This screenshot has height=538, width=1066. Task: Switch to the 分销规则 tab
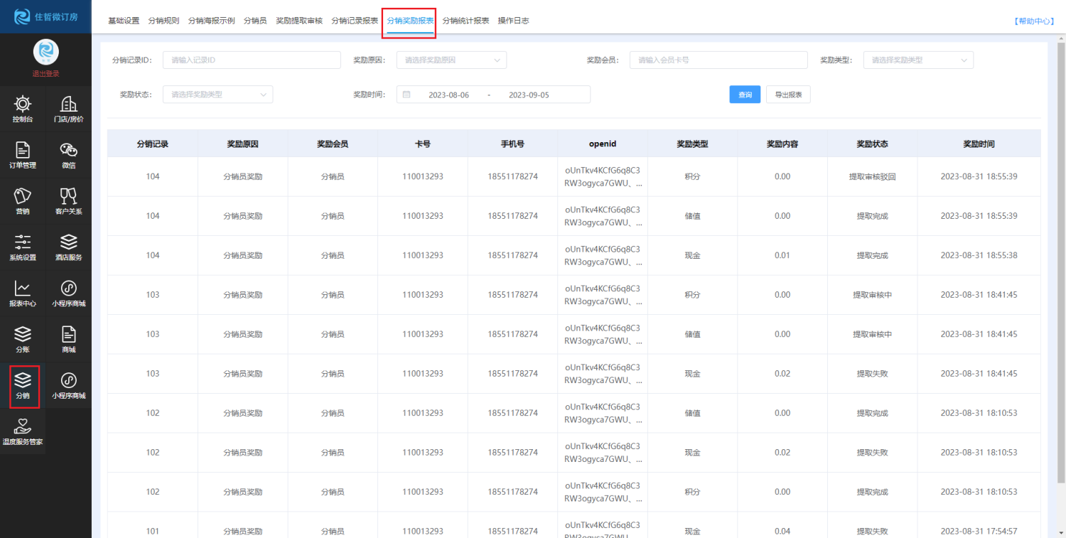163,21
